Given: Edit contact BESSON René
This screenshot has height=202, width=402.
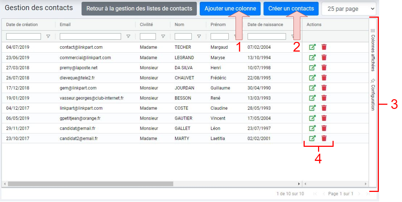Looking at the screenshot, I should (312, 98).
